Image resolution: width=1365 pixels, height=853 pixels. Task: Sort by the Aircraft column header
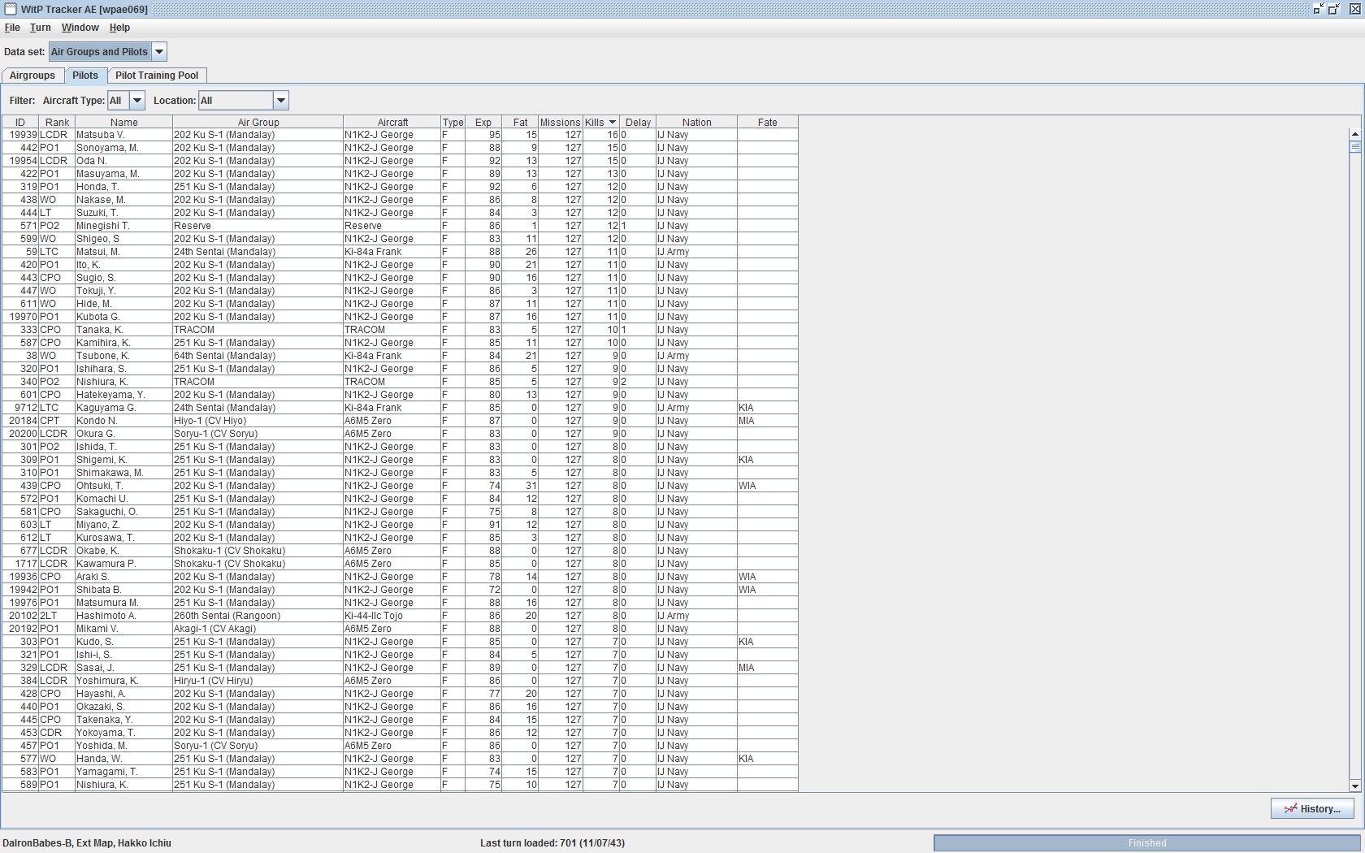pos(392,123)
